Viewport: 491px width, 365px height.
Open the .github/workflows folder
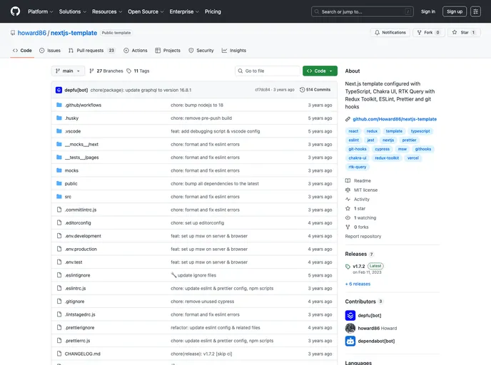point(83,105)
